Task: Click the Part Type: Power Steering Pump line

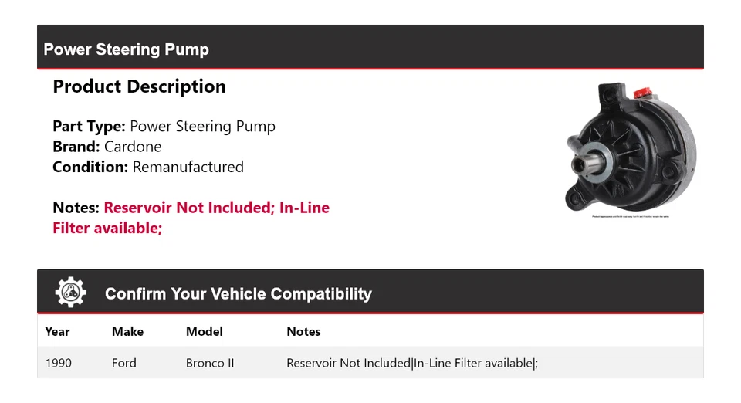Action: click(x=164, y=127)
